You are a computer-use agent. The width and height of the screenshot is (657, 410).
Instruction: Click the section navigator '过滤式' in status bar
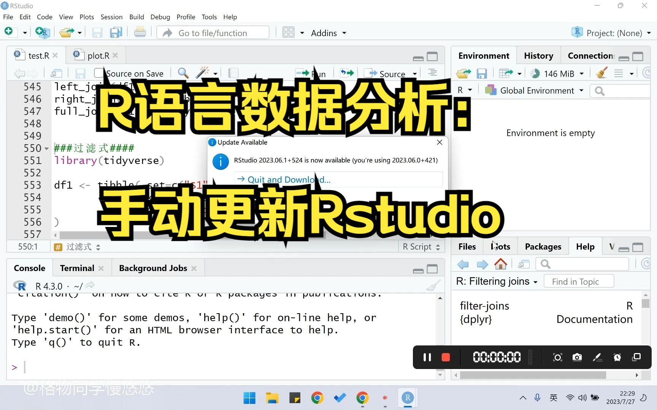(77, 247)
